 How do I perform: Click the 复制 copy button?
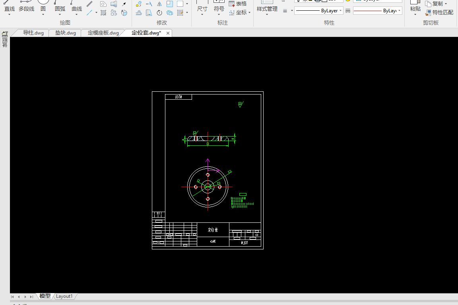pyautogui.click(x=436, y=4)
